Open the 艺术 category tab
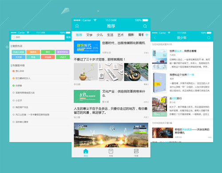The width and height of the screenshot is (222, 173). (x=120, y=35)
